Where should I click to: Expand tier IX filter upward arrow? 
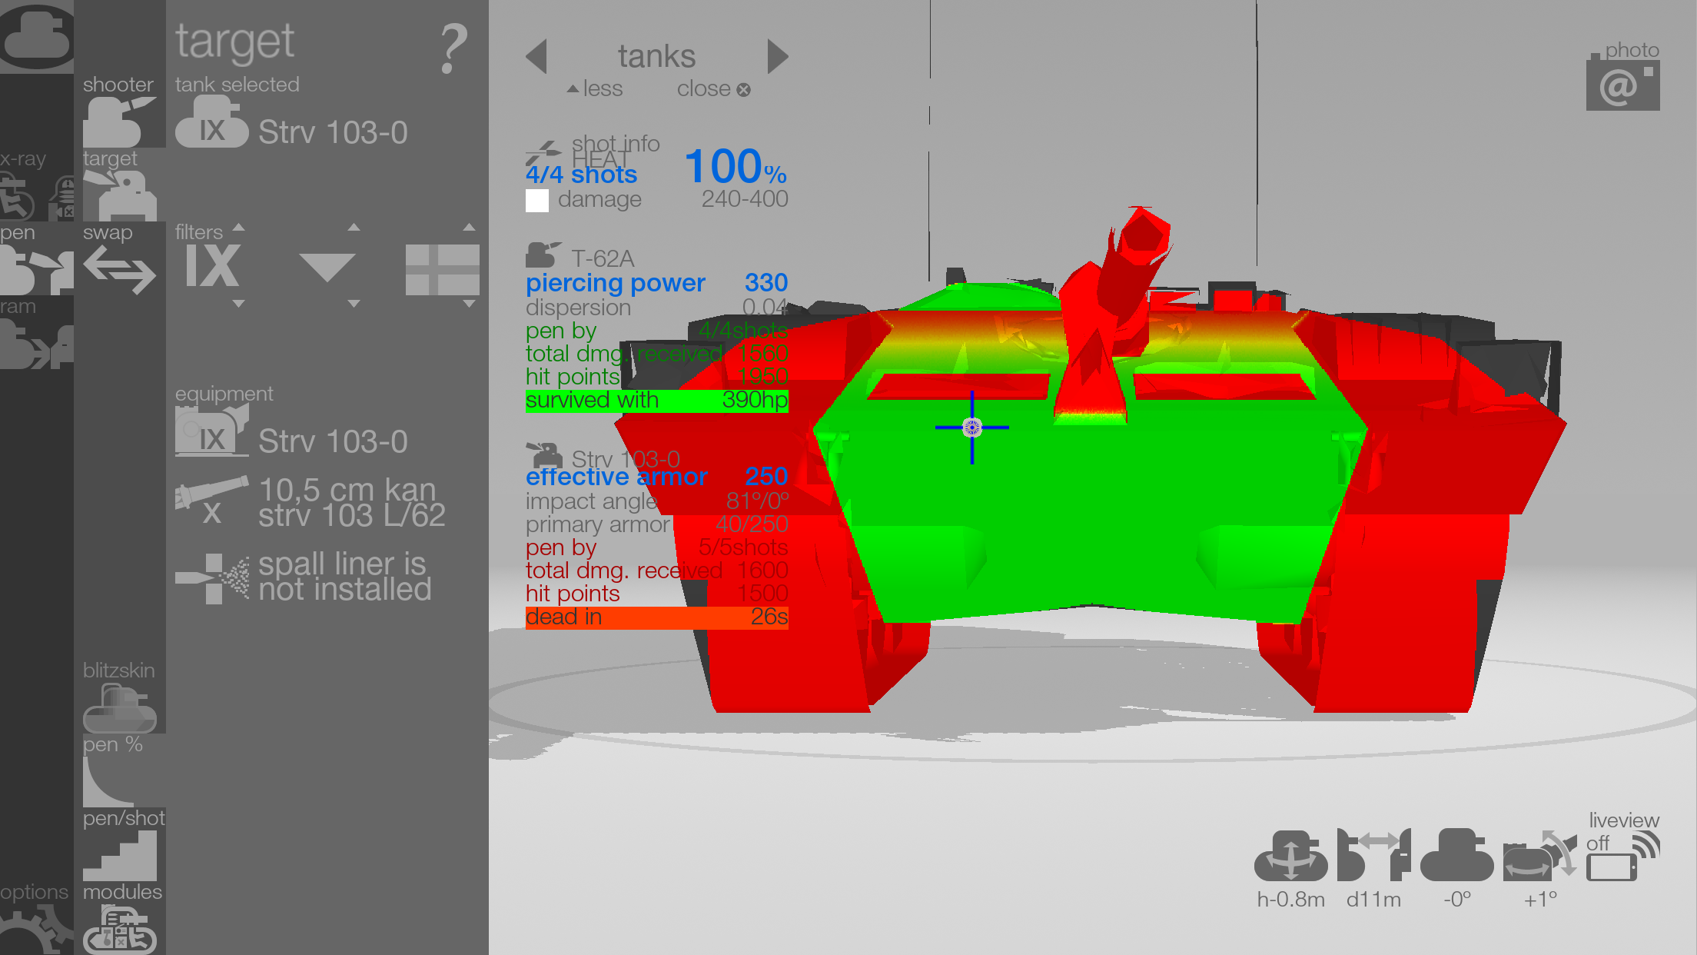(238, 228)
